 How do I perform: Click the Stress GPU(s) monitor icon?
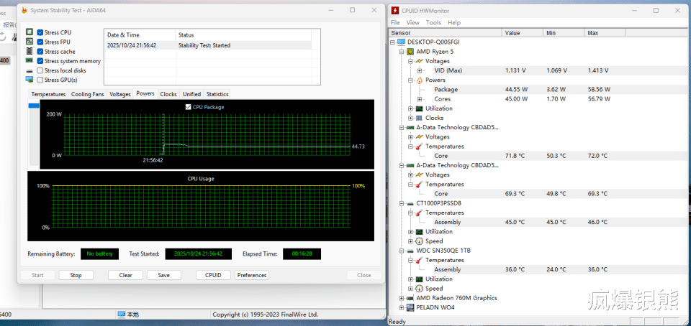(30, 80)
